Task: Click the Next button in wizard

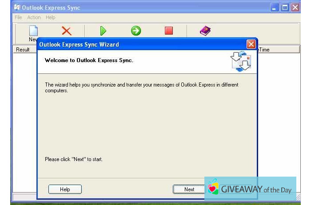Action: [x=189, y=189]
